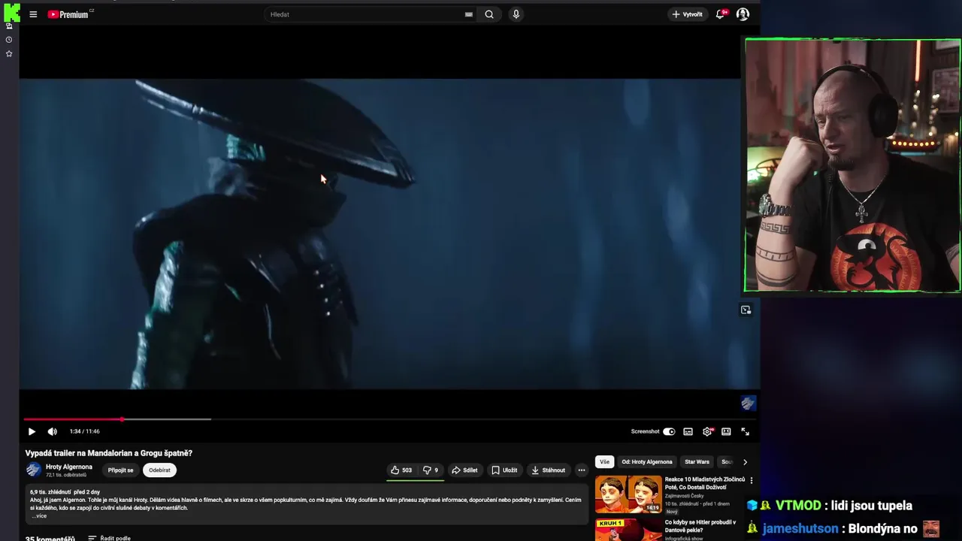Click the channel watermark in player corner
The width and height of the screenshot is (962, 541).
coord(747,403)
